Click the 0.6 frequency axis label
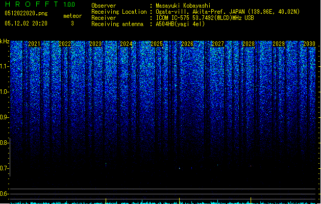Image resolution: width=321 pixels, height=204 pixels. pyautogui.click(x=4, y=194)
